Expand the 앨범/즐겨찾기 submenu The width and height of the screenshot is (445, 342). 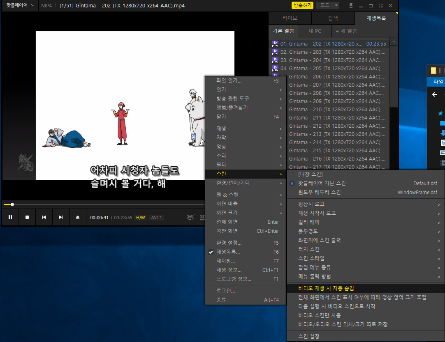(x=246, y=108)
